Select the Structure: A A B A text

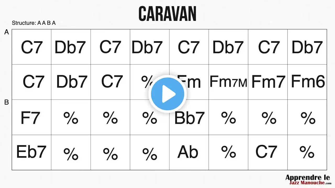pyautogui.click(x=34, y=23)
